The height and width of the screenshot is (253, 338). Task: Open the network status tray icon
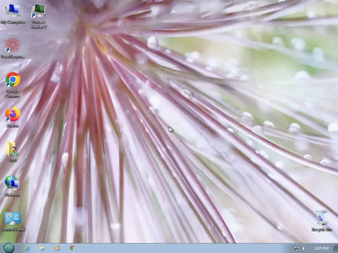tap(297, 248)
